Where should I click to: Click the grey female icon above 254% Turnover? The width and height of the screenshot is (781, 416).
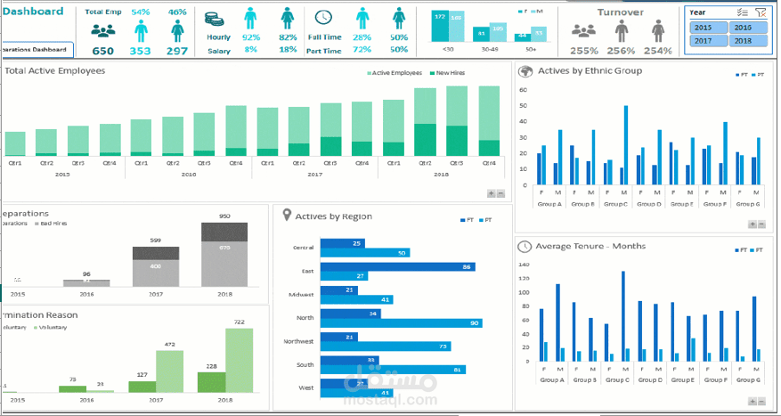658,31
